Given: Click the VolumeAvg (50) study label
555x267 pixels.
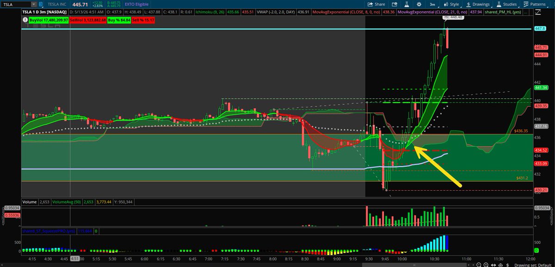Looking at the screenshot, I should tap(66, 201).
